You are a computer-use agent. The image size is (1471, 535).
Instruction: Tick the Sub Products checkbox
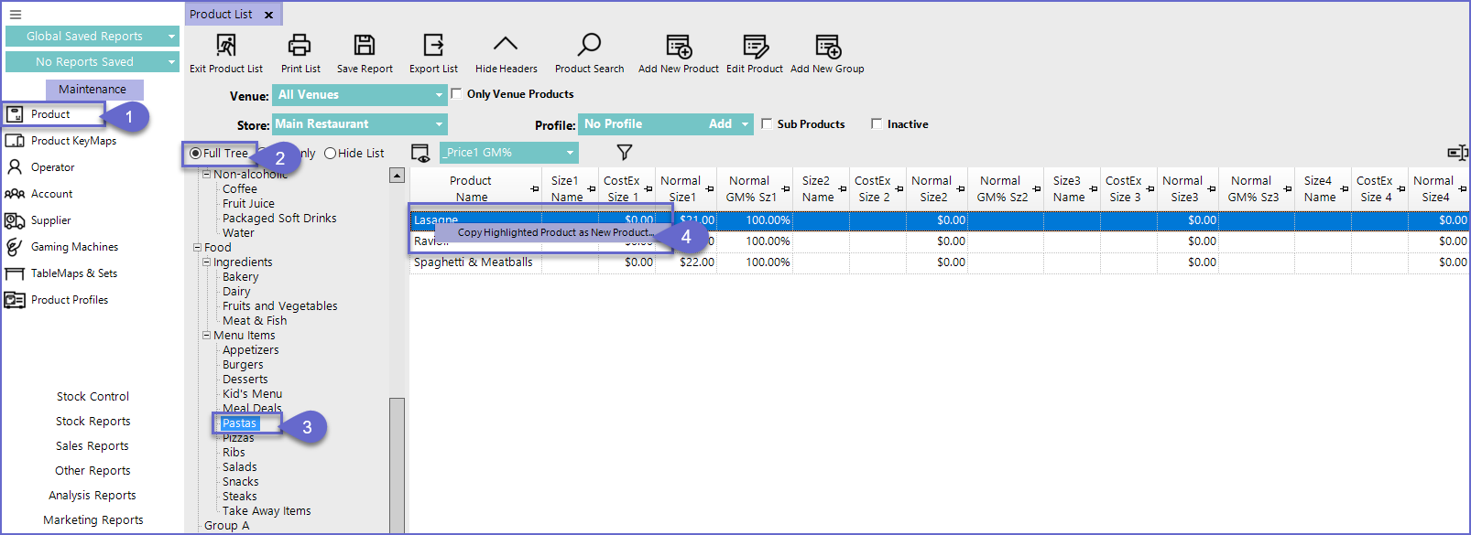coord(767,124)
